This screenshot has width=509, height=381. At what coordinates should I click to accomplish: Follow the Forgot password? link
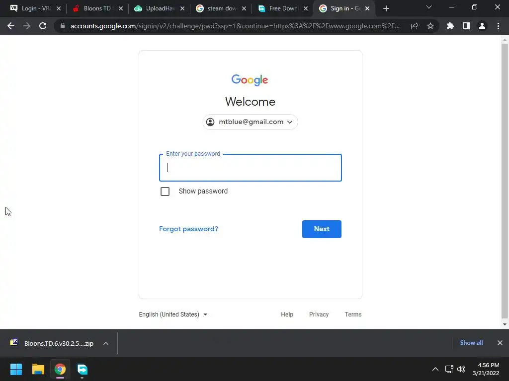click(188, 229)
